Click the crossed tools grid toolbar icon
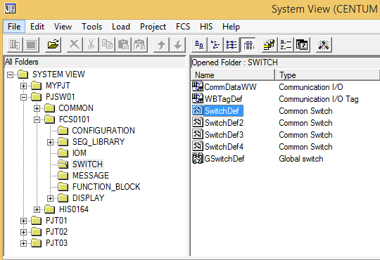380x260 pixels. click(324, 45)
